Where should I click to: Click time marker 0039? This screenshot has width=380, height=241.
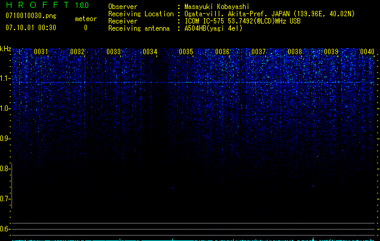tap(331, 52)
